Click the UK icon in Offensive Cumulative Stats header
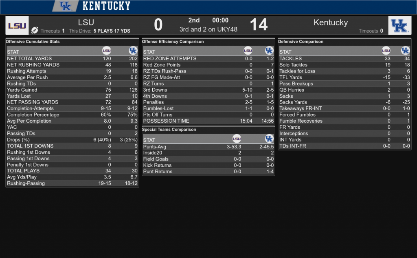 pyautogui.click(x=133, y=50)
